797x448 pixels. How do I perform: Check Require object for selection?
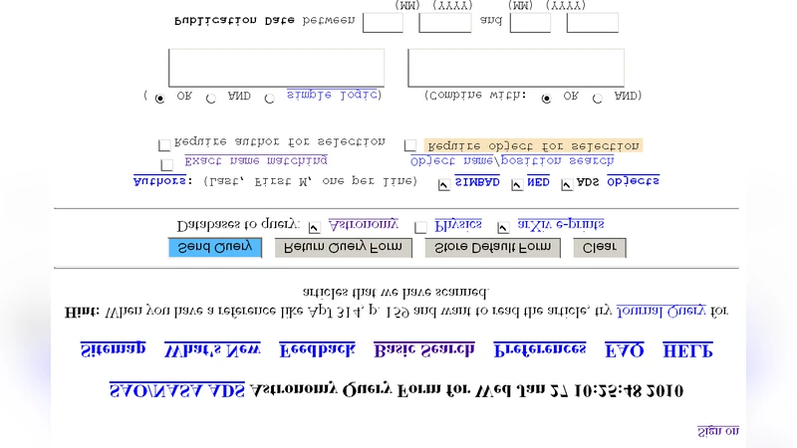pos(410,145)
